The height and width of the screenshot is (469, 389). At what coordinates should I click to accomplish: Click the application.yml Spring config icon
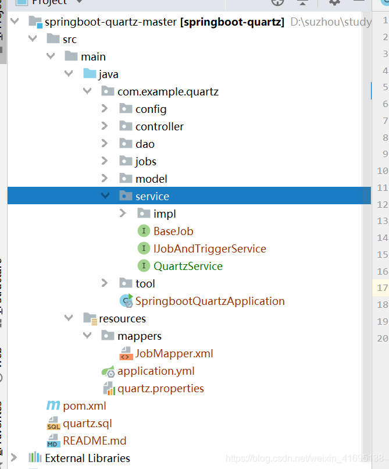(x=108, y=371)
